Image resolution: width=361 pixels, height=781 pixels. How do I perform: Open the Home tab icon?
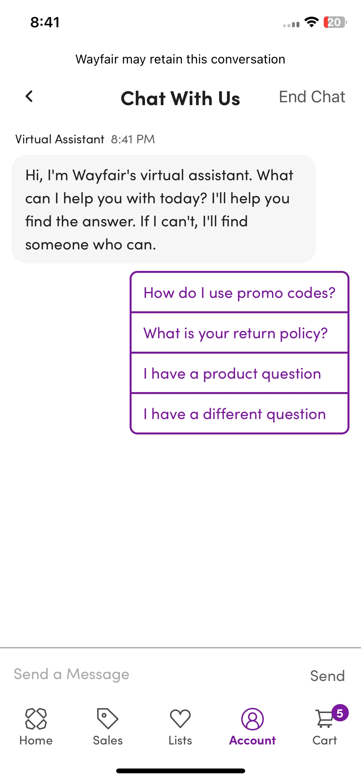tap(36, 719)
